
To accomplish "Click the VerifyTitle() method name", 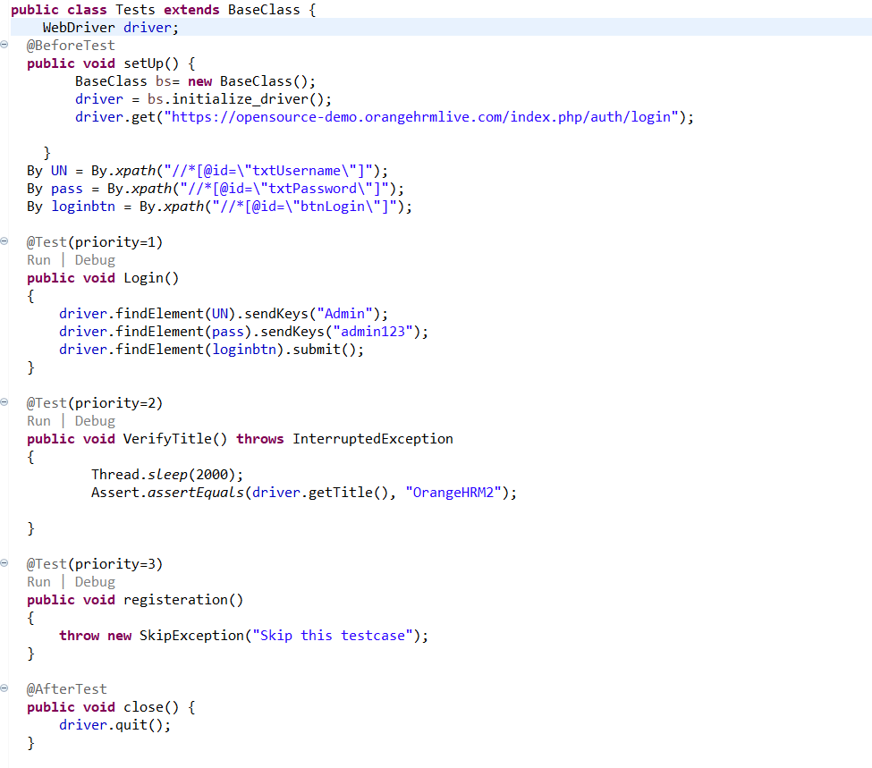I will click(x=175, y=439).
